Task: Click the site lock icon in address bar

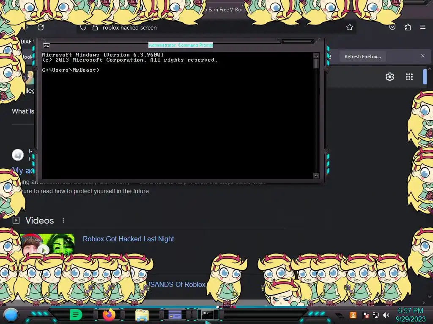Action: click(x=95, y=27)
